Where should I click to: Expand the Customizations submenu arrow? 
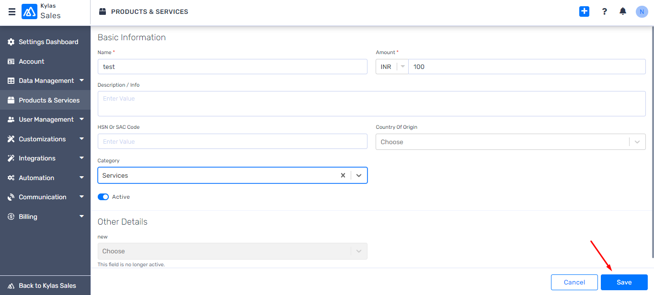tap(81, 139)
